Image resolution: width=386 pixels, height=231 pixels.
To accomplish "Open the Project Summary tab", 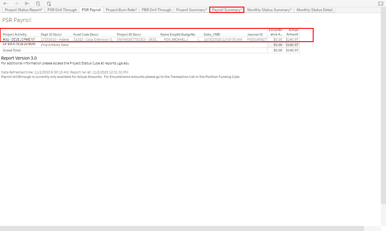I will click(x=191, y=10).
